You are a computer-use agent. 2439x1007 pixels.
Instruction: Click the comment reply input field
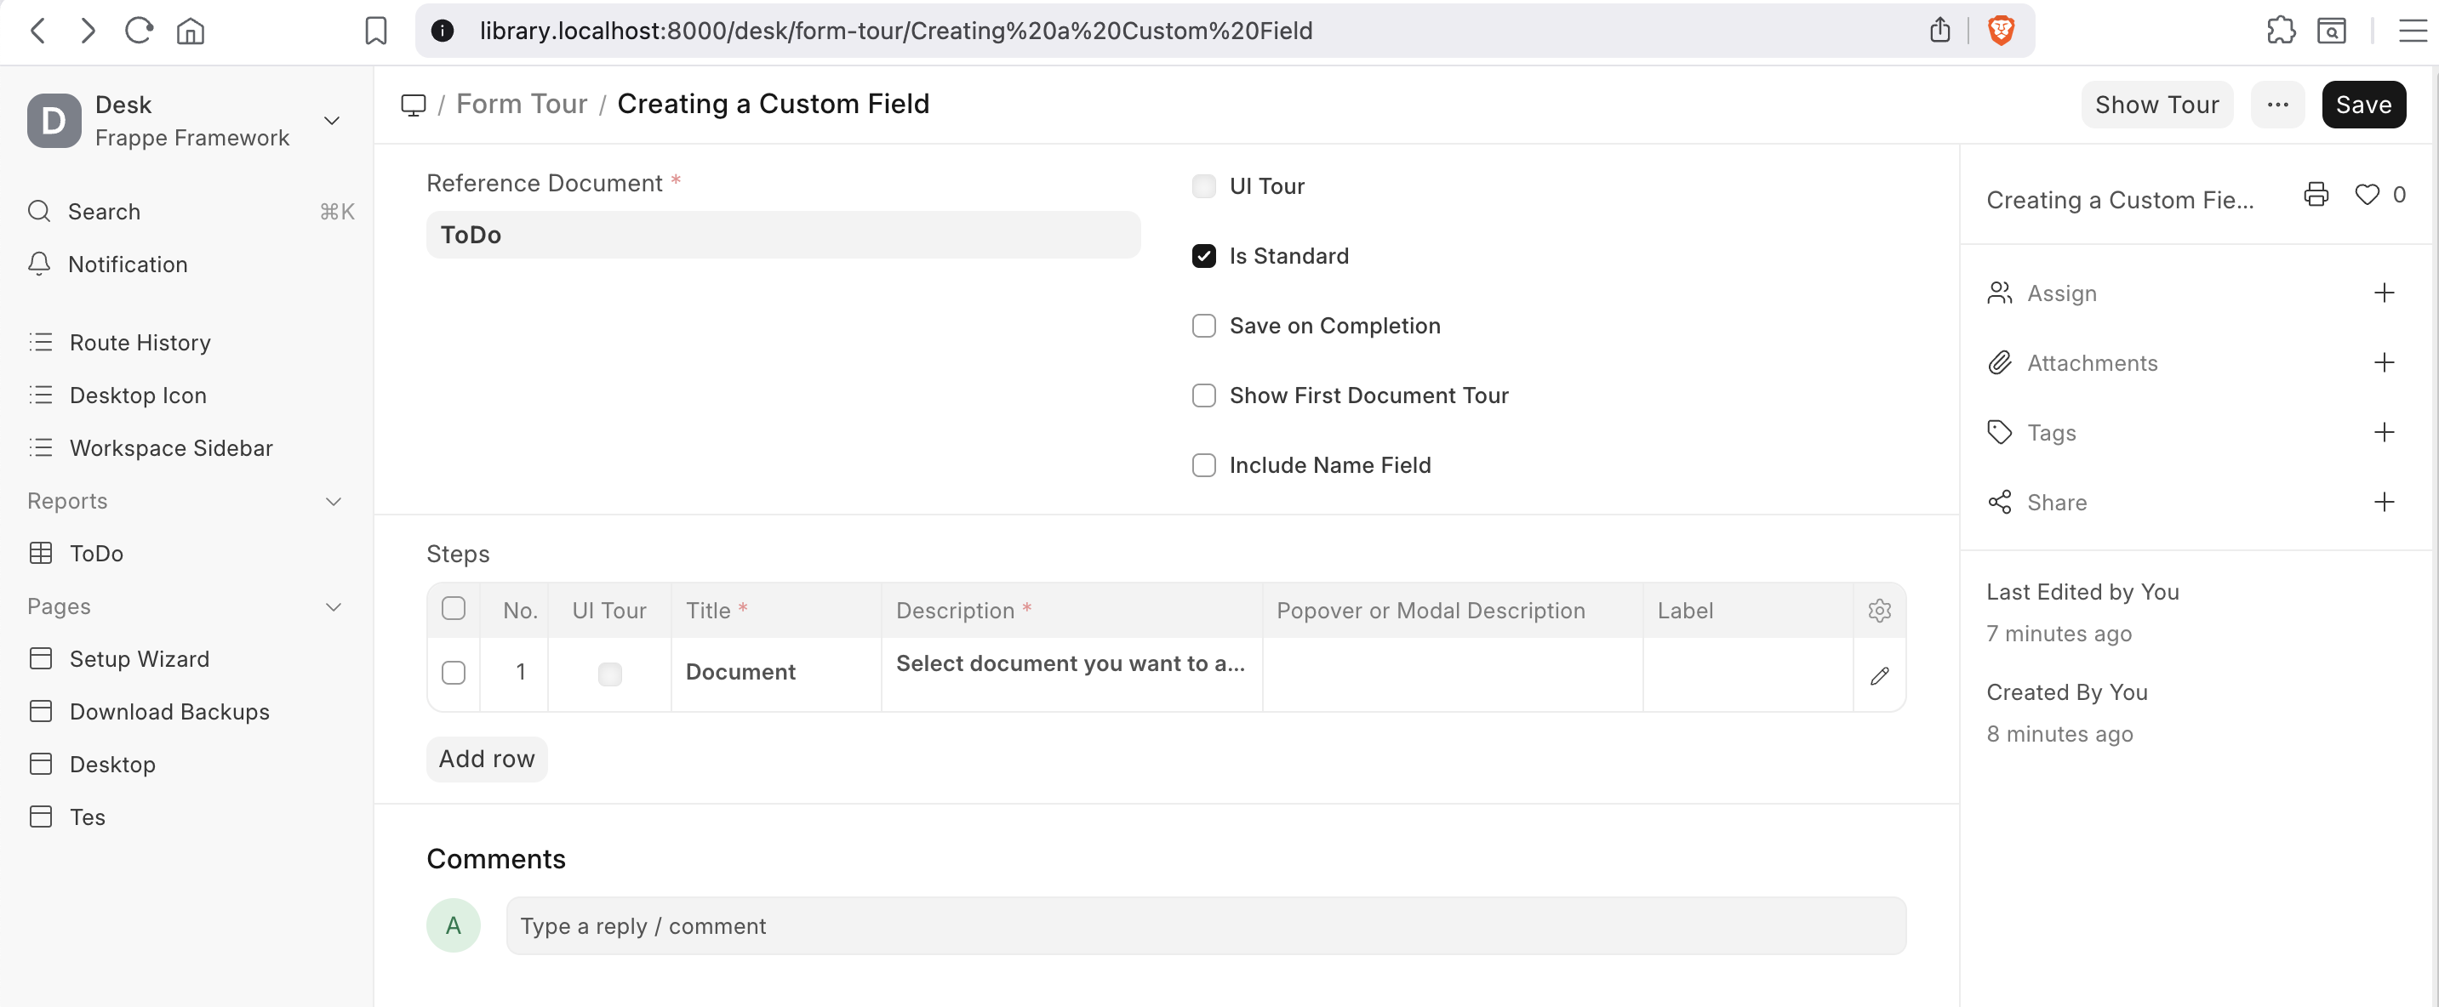point(1204,925)
